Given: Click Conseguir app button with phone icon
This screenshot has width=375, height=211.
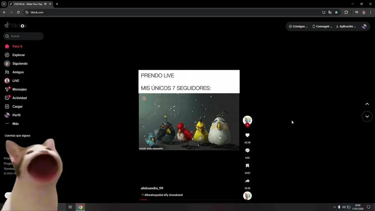Looking at the screenshot, I should 322,26.
